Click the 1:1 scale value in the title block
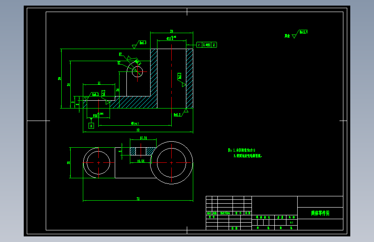 (x=292, y=223)
